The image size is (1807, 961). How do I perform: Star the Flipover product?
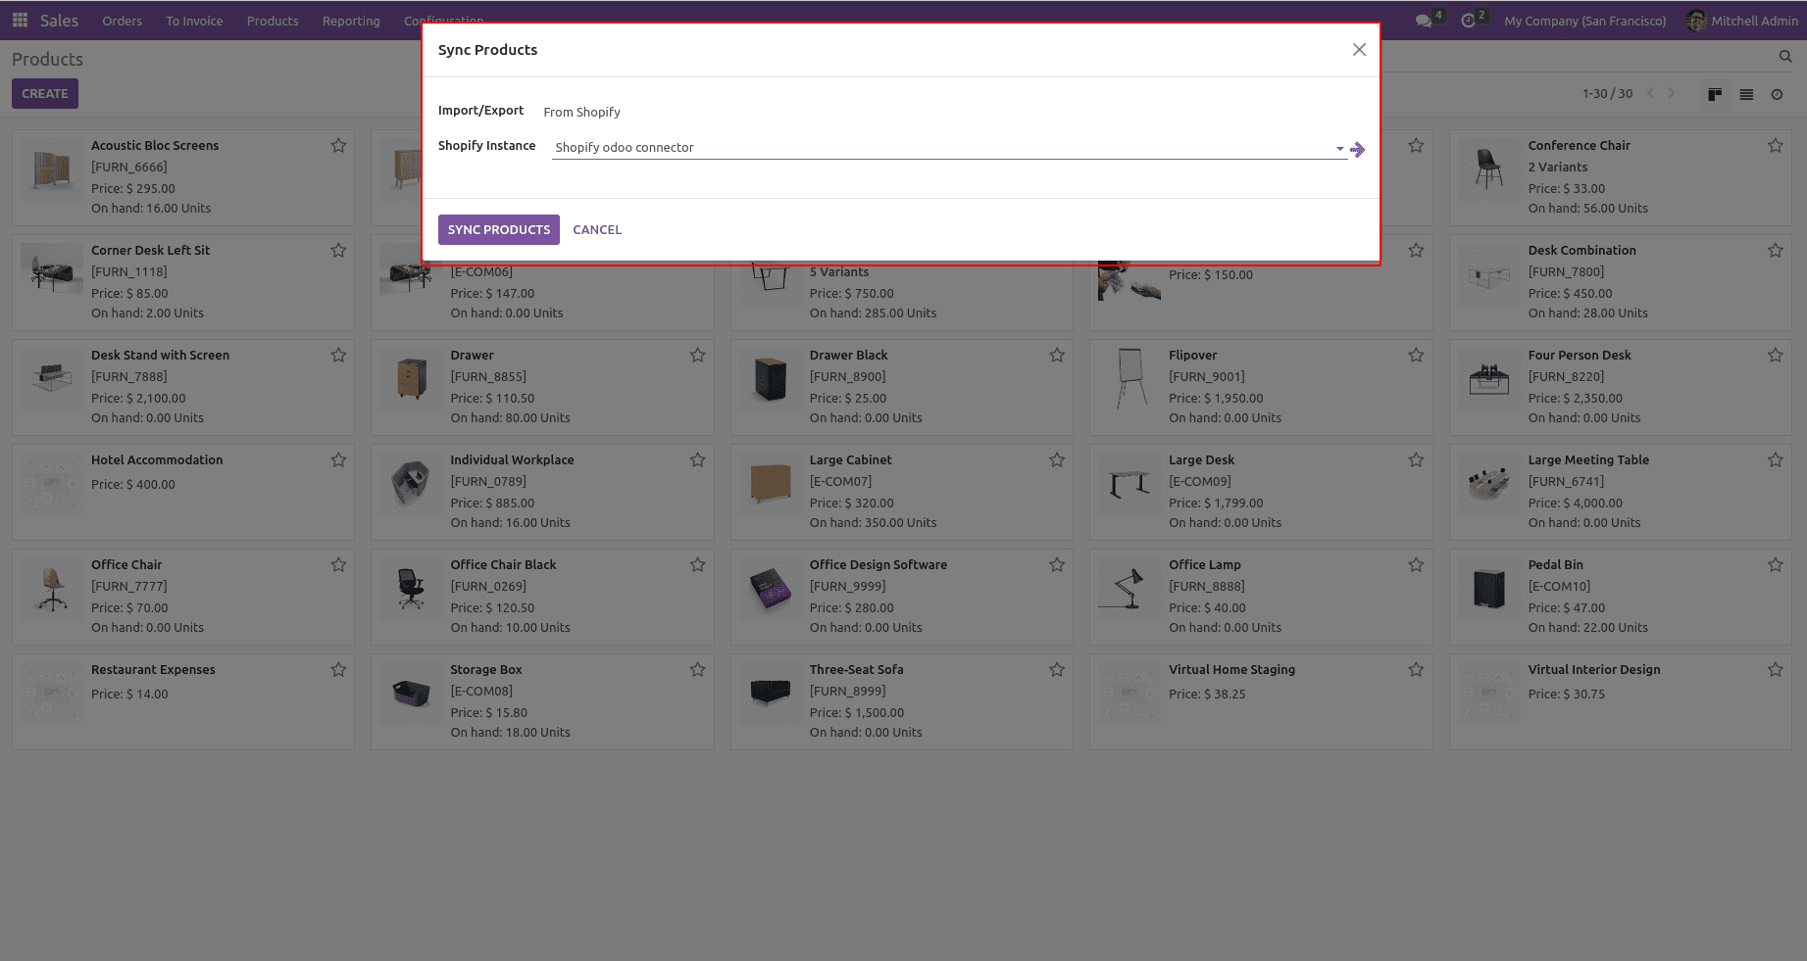click(1416, 355)
